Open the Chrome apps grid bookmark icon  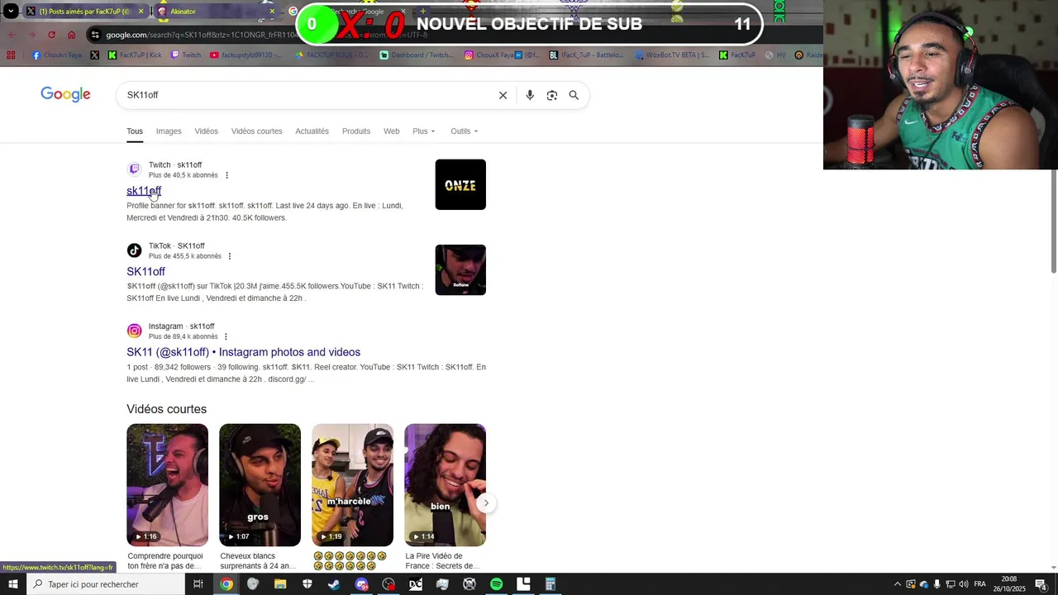pos(11,55)
